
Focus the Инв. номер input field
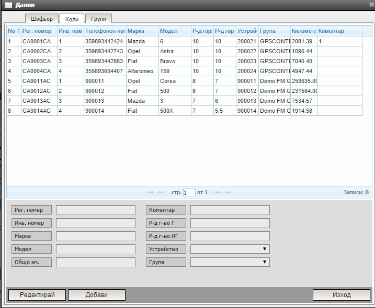tap(96, 223)
